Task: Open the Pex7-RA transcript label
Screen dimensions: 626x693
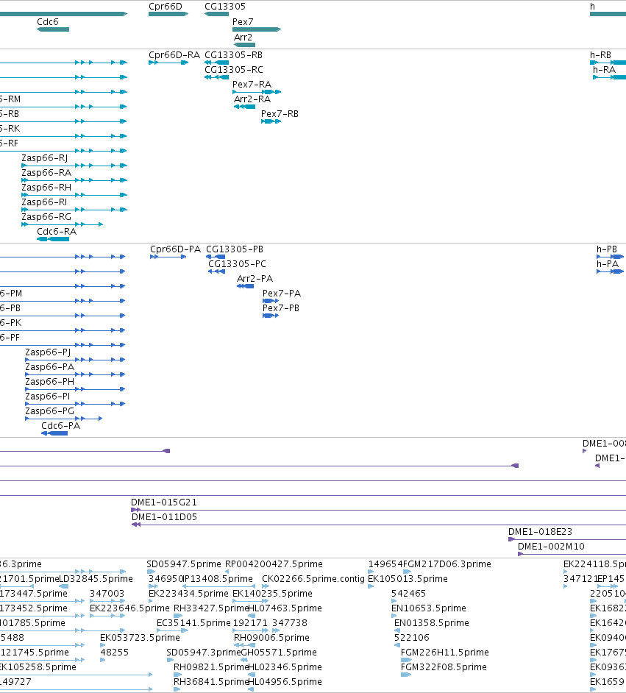Action: (x=252, y=84)
